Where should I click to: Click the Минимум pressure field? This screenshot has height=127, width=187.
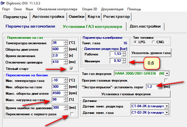coord(116,61)
